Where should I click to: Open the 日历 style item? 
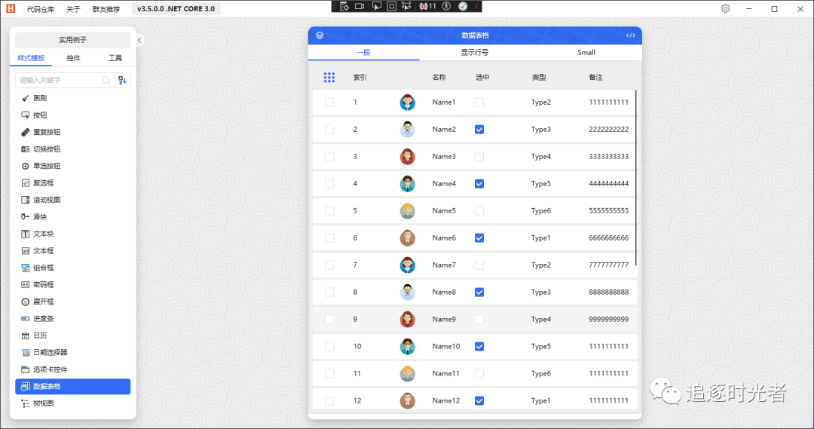[x=72, y=336]
